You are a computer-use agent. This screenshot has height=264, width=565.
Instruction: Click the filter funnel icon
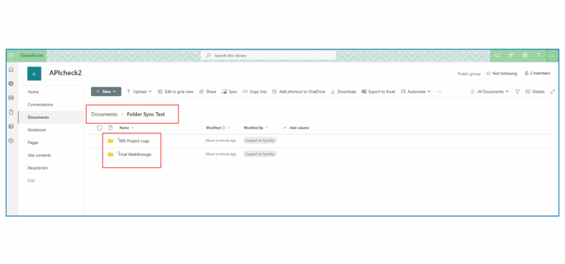(518, 92)
